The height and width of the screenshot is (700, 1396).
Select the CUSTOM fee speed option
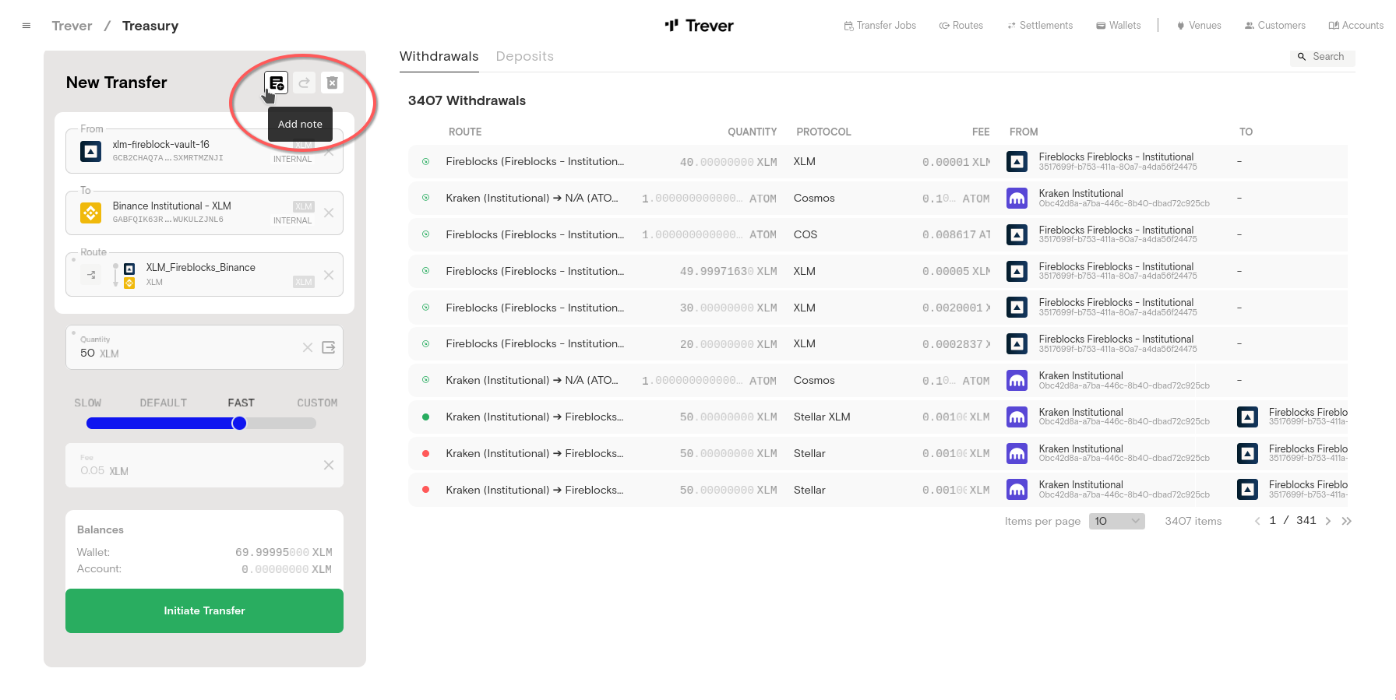(317, 403)
